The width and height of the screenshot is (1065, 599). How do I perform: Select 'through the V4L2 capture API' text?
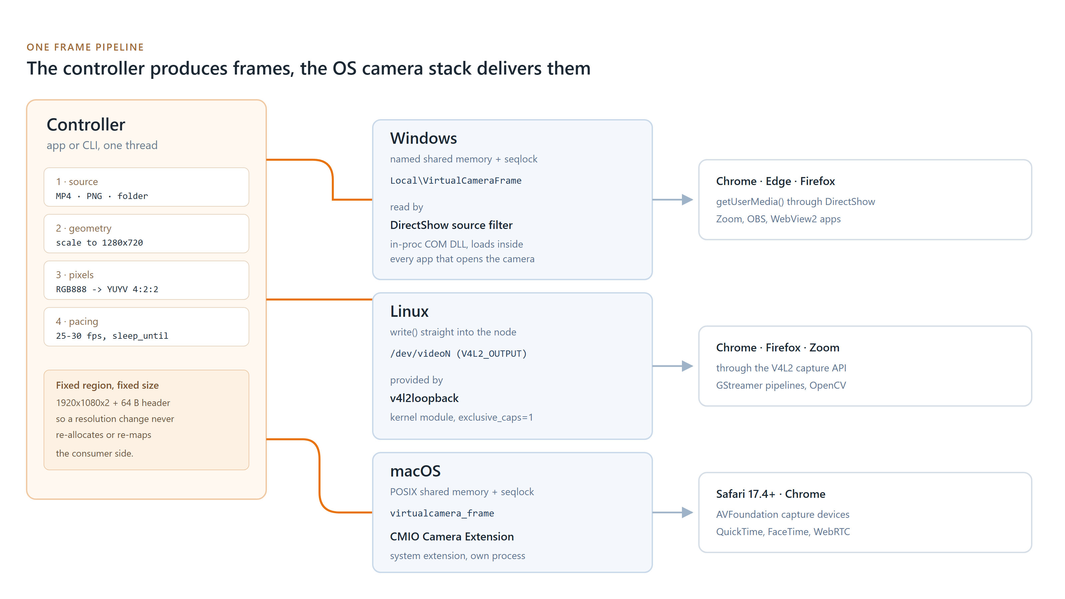tap(781, 368)
